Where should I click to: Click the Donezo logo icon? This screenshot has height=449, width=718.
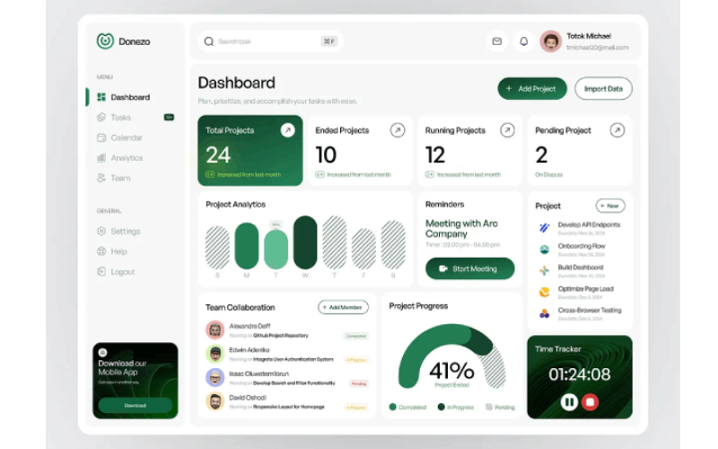(x=105, y=41)
